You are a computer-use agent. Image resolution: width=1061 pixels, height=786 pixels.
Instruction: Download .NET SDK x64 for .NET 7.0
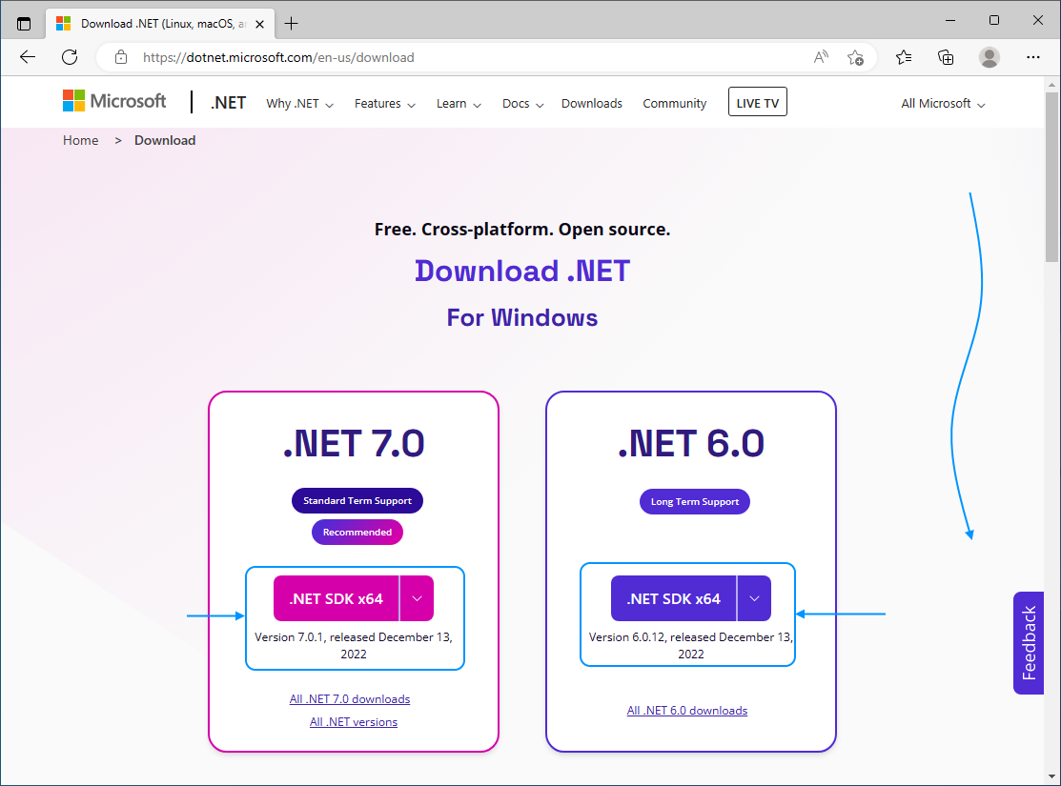tap(337, 598)
